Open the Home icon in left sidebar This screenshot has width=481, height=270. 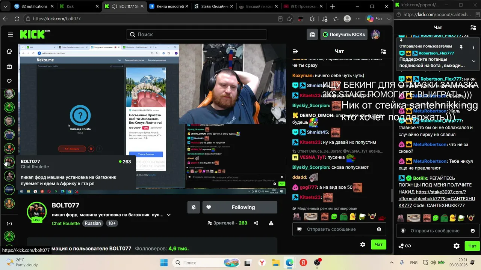(x=9, y=51)
